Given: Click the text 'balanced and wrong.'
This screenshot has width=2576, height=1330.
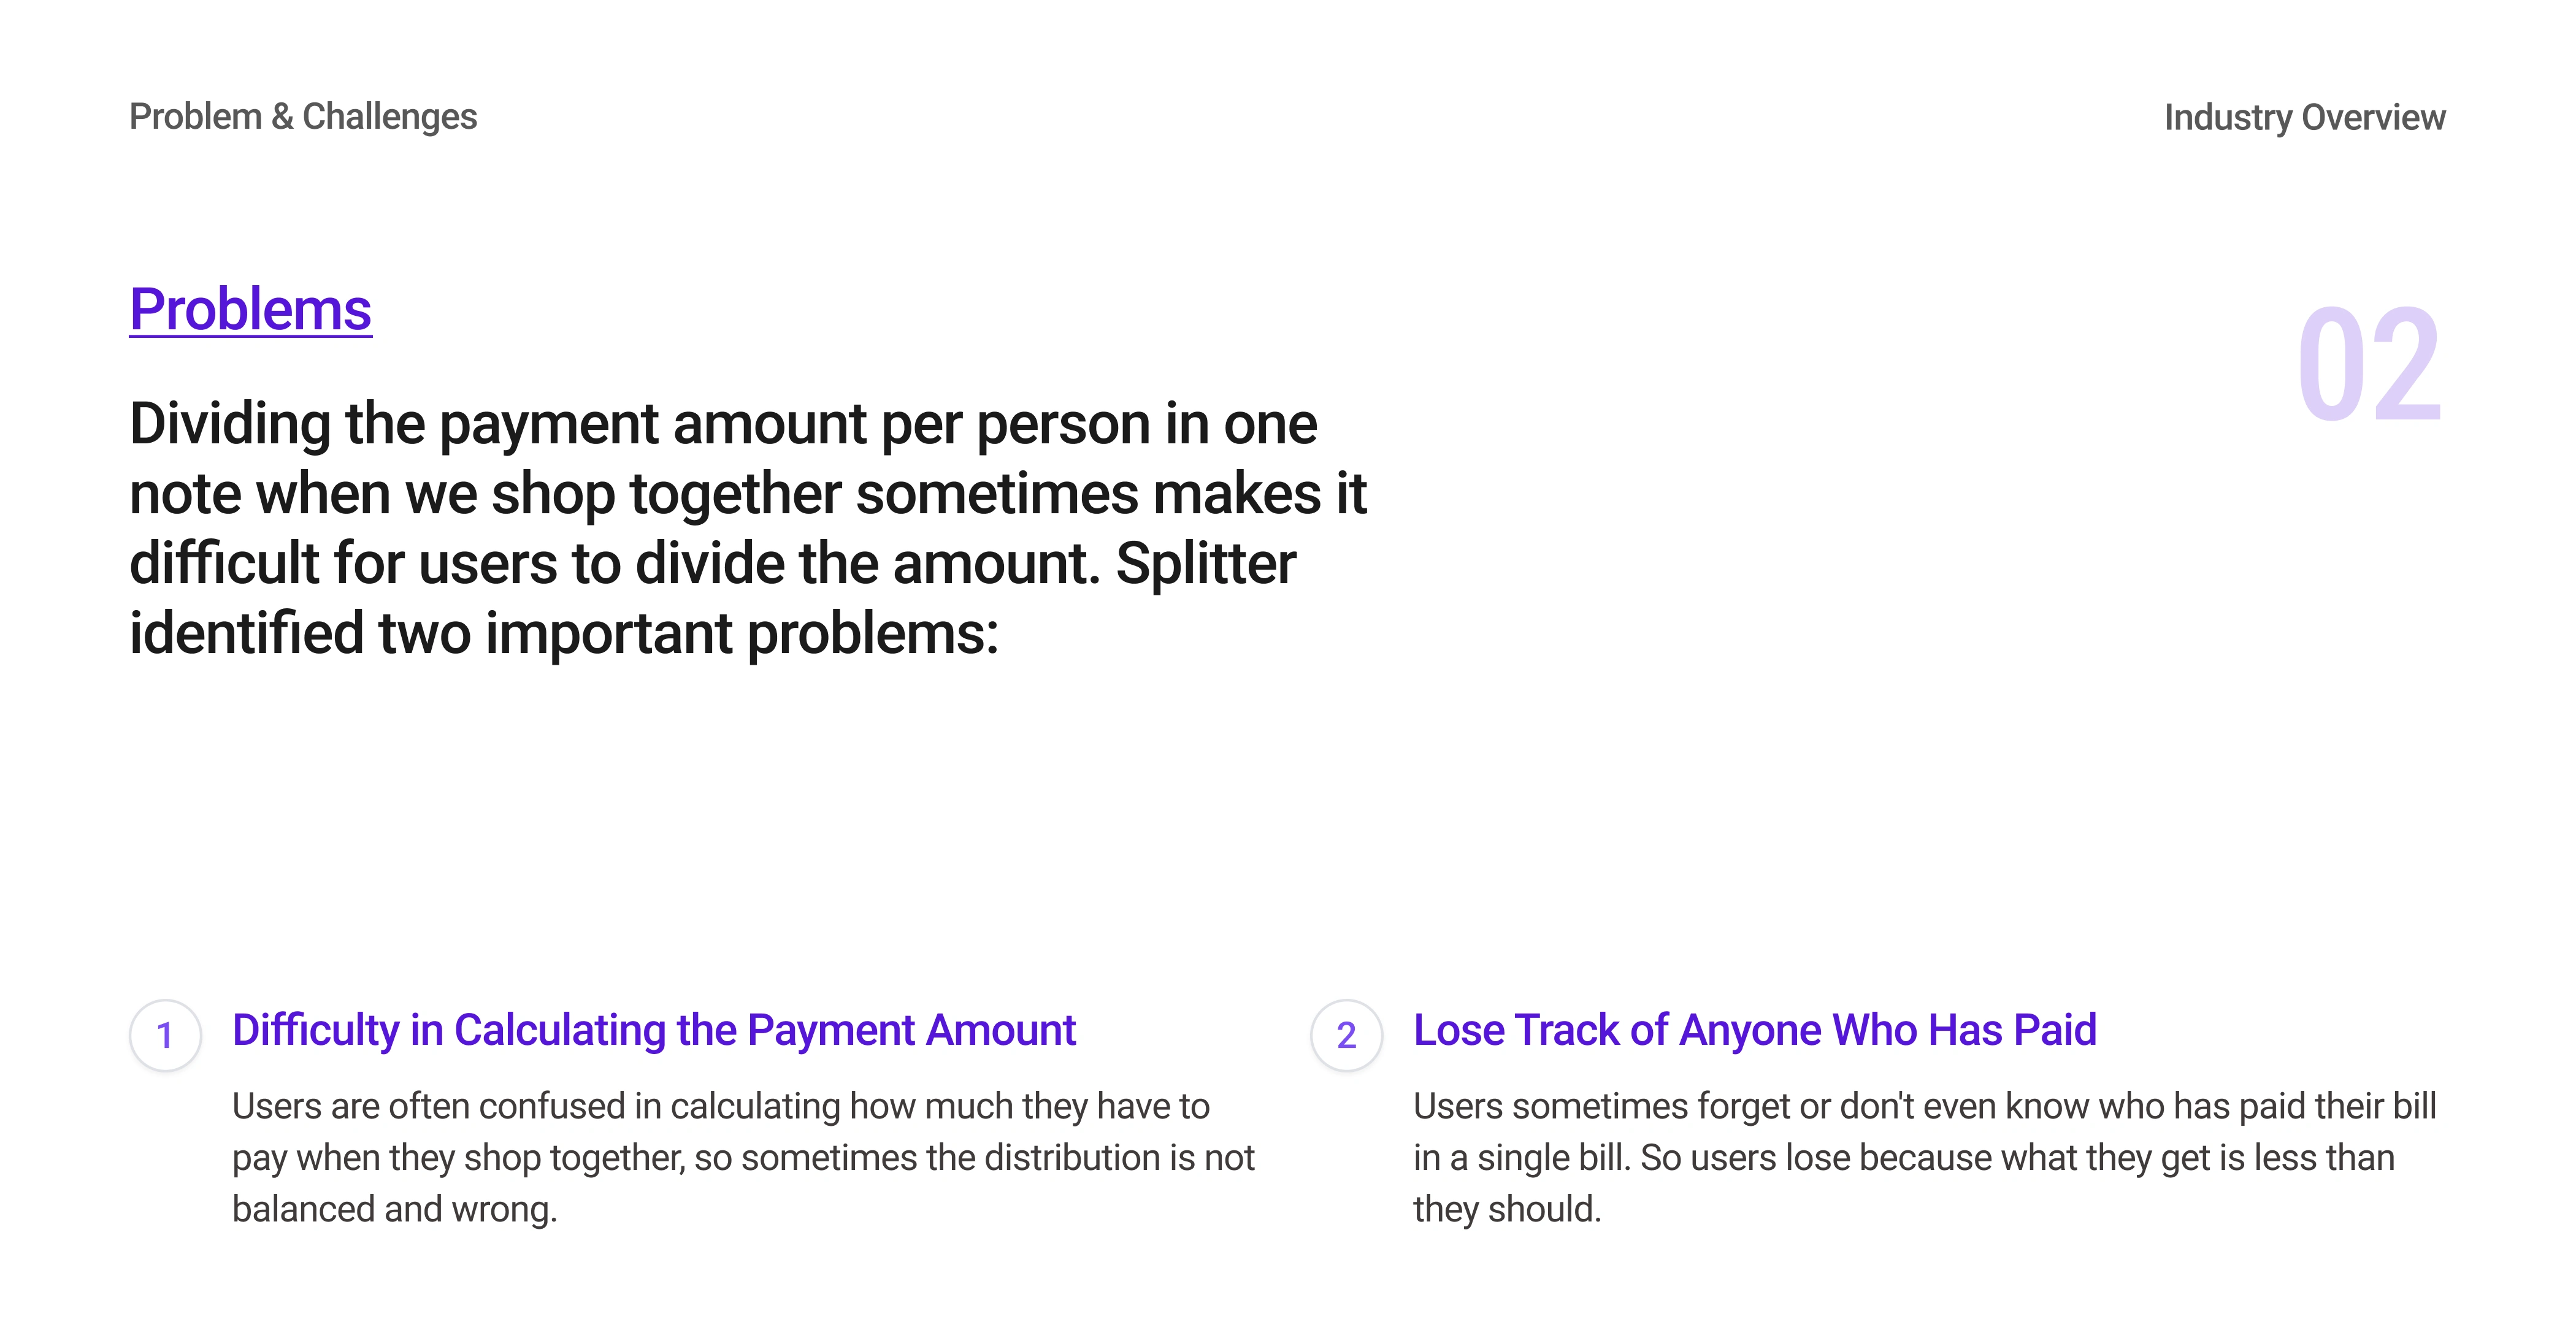Looking at the screenshot, I should point(394,1209).
